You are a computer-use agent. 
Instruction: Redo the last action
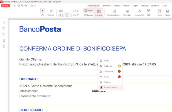[x=35, y=6]
